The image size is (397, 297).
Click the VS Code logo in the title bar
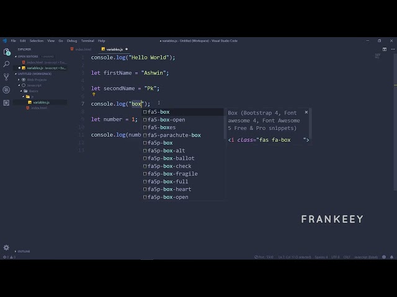(4, 41)
